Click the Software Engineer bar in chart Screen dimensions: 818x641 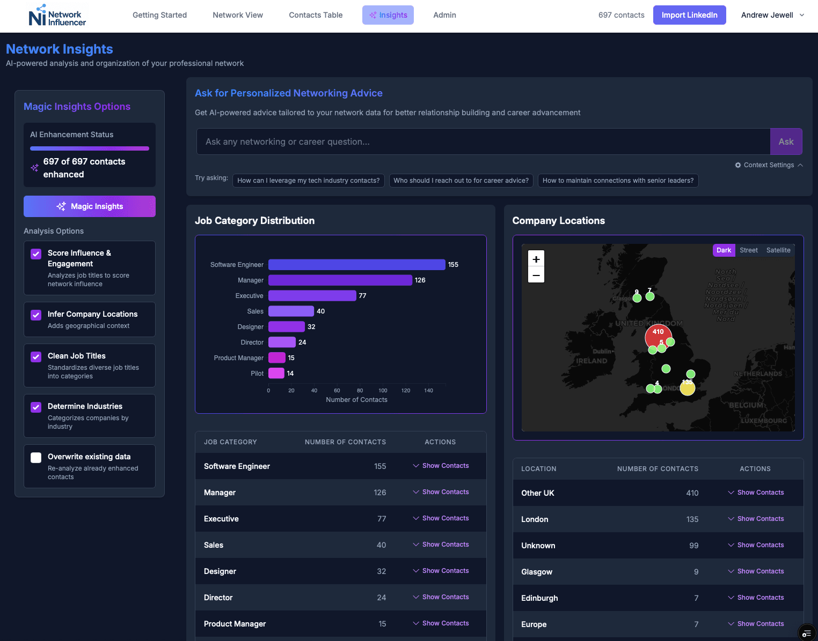click(356, 265)
